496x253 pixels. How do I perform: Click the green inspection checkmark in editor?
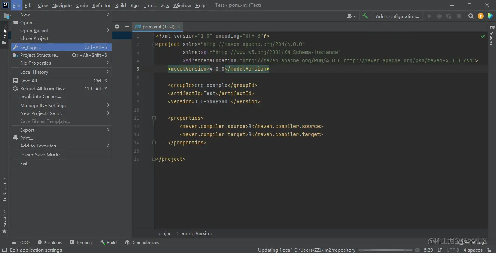point(483,36)
